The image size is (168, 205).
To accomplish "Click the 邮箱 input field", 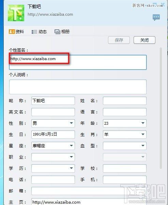I will point(89,191).
